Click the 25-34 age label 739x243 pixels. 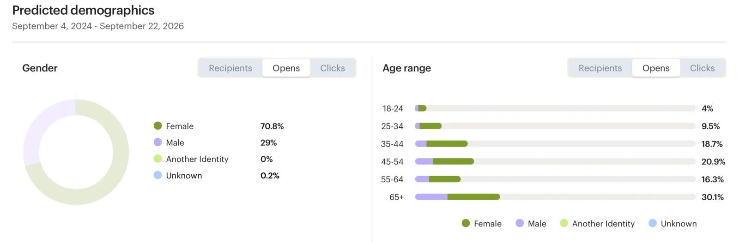tap(392, 126)
